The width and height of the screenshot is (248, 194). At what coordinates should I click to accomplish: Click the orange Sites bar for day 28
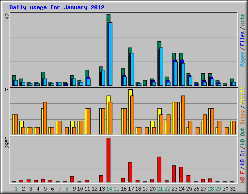click(212, 121)
